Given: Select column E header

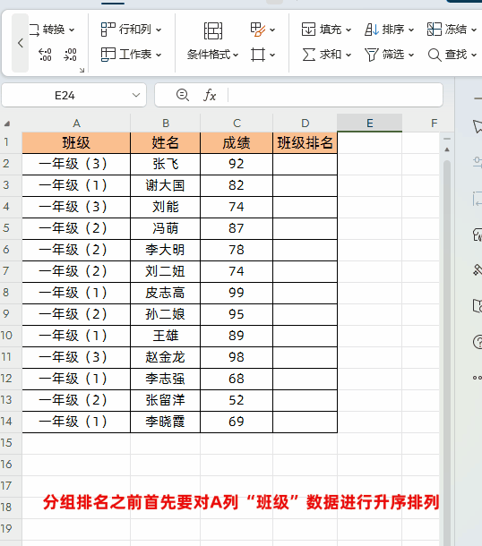Looking at the screenshot, I should tap(369, 124).
